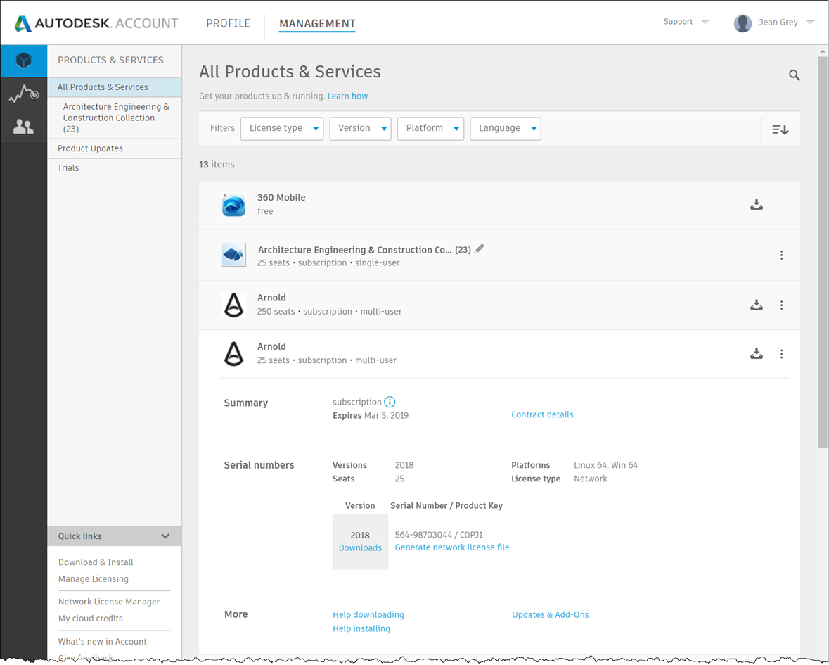The height and width of the screenshot is (665, 829).
Task: Click Generate network license file link
Action: click(452, 547)
